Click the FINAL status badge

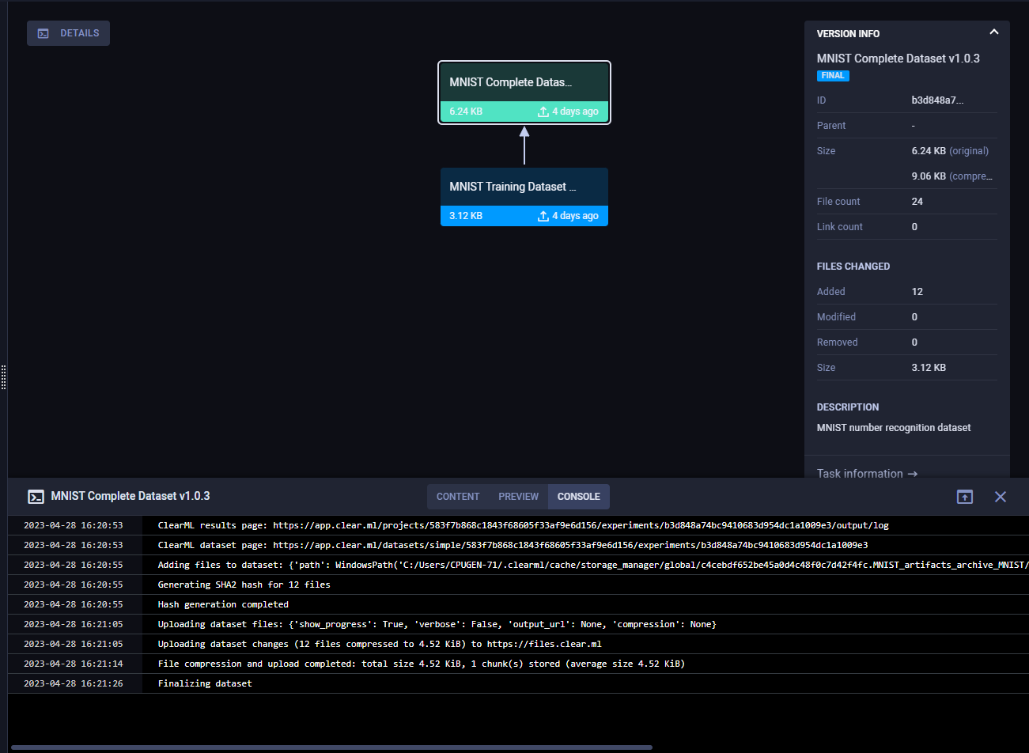(833, 76)
